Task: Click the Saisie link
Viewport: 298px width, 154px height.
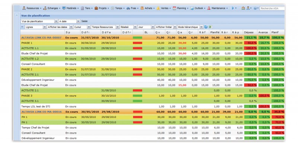Action: pyautogui.click(x=85, y=22)
